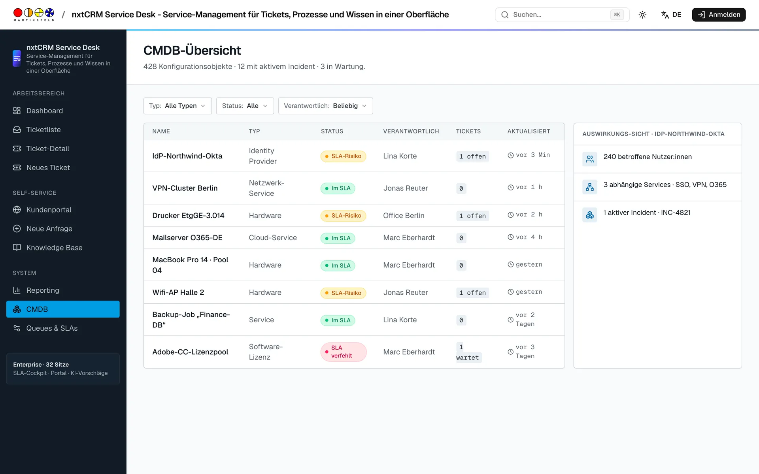The width and height of the screenshot is (759, 474).
Task: Open Reporting from the sidebar
Action: pyautogui.click(x=63, y=290)
